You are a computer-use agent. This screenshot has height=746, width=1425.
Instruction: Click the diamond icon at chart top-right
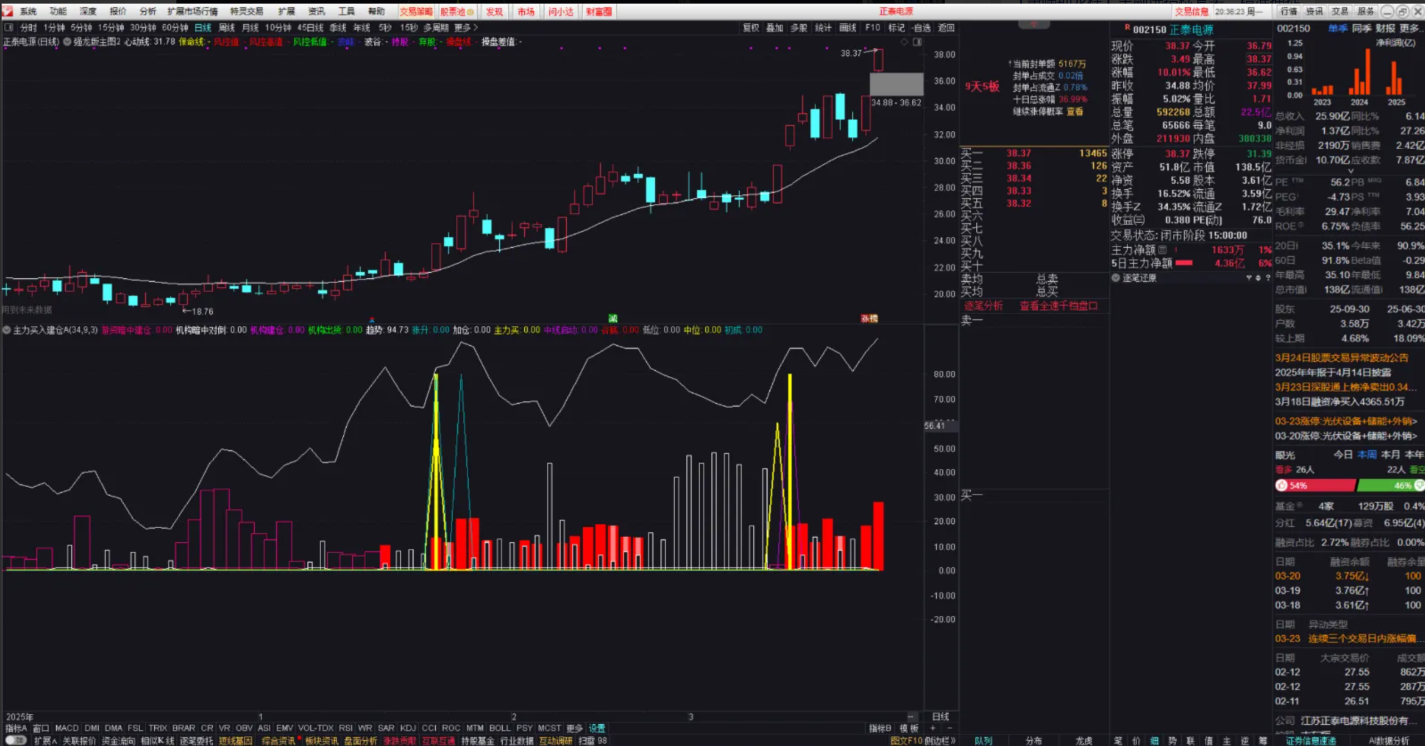pyautogui.click(x=904, y=42)
